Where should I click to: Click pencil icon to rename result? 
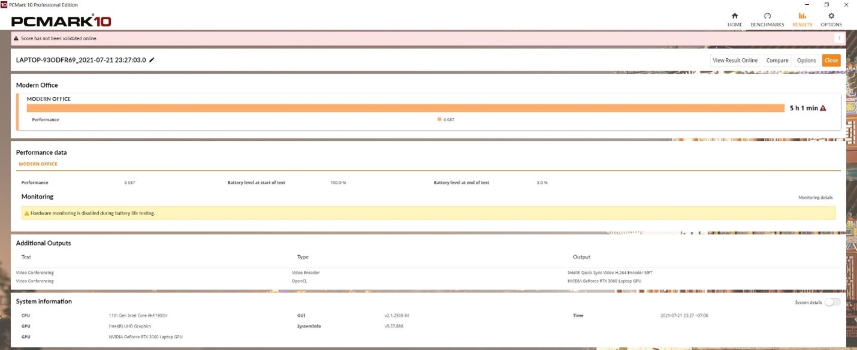(152, 60)
